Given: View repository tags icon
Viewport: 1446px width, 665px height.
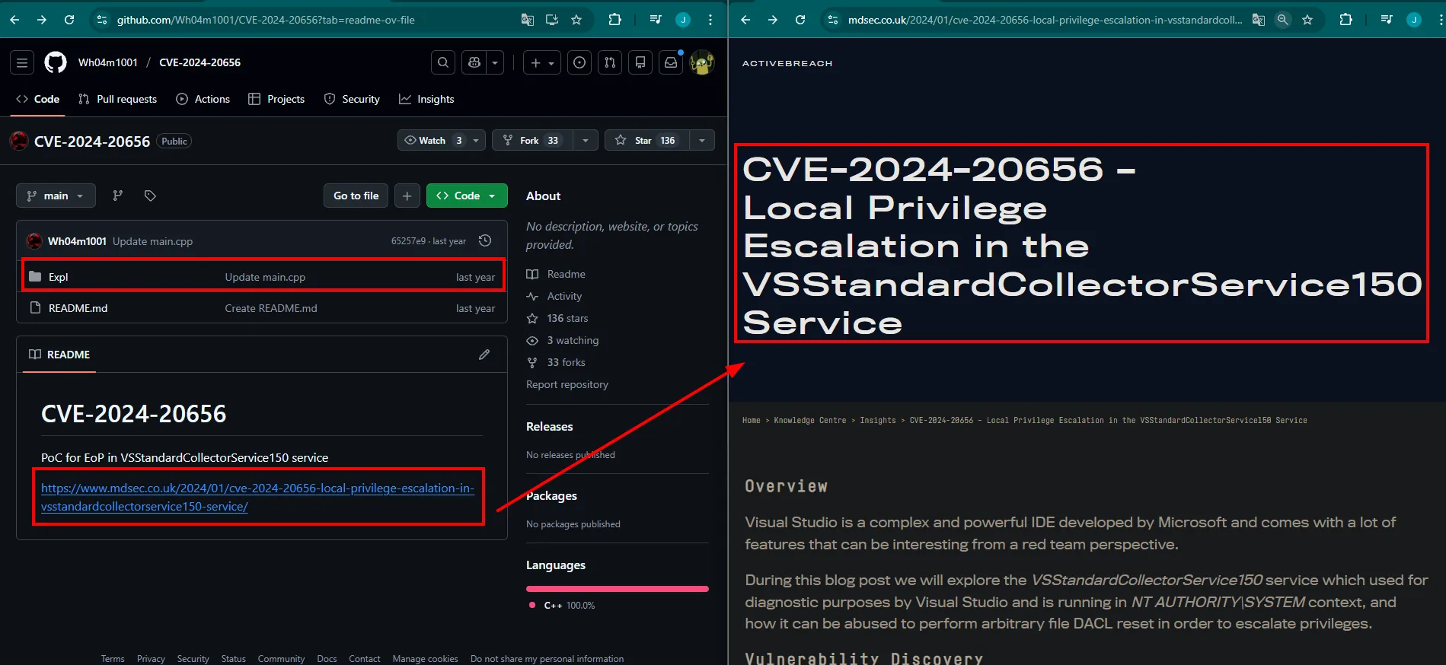Looking at the screenshot, I should (150, 196).
